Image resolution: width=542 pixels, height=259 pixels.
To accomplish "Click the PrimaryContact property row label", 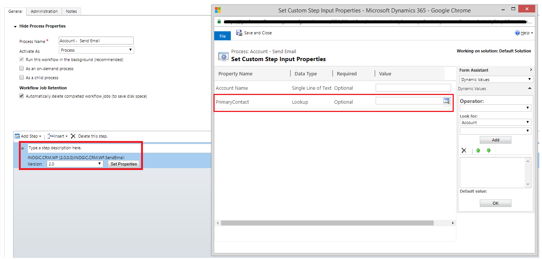I will [232, 102].
